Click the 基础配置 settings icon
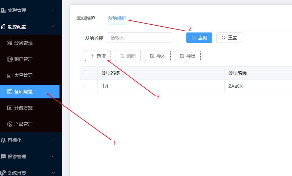This screenshot has height=176, width=292. [10, 92]
